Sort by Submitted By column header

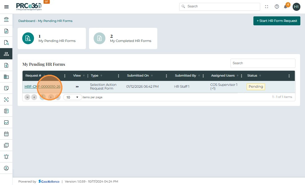pyautogui.click(x=185, y=76)
